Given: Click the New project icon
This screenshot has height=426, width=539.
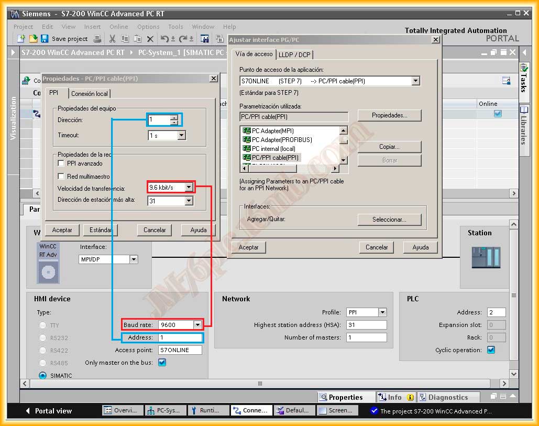Looking at the screenshot, I should 21,39.
